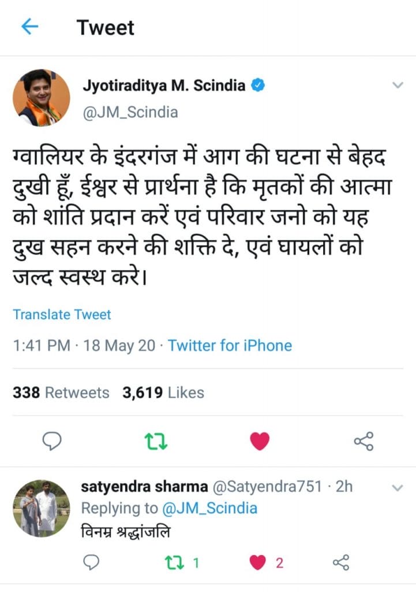Open the @Satyendra751 handle

coord(267,487)
